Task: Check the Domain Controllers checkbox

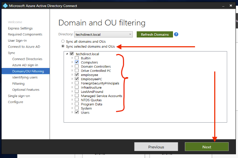Action: point(77,66)
